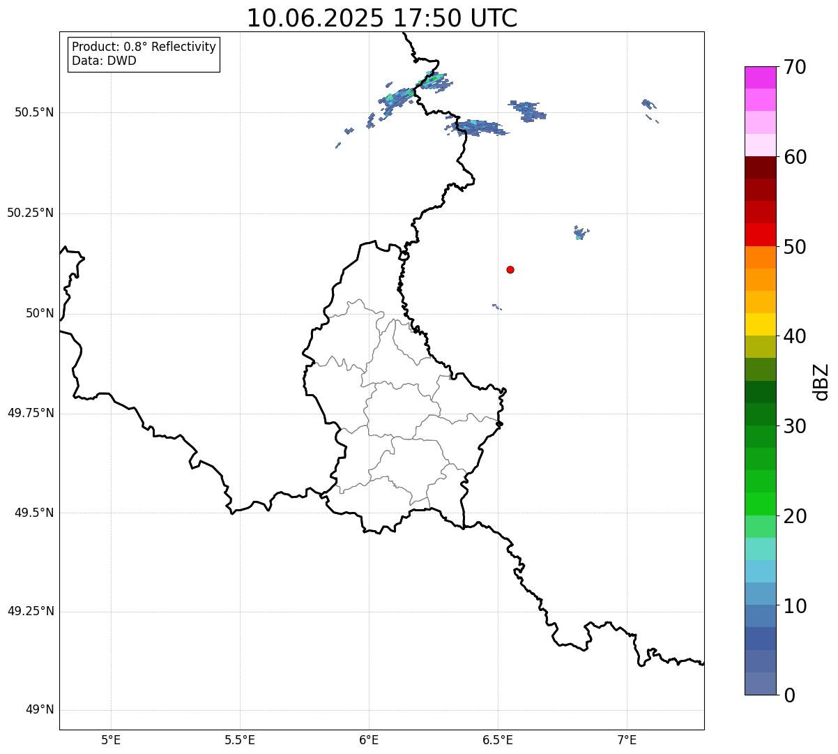Click the radar echo near 6.6°E 50.5°N
This screenshot has width=838, height=754.
tap(528, 110)
